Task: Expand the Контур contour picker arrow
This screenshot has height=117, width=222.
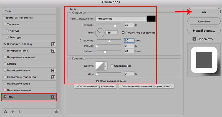Action: click(x=106, y=66)
